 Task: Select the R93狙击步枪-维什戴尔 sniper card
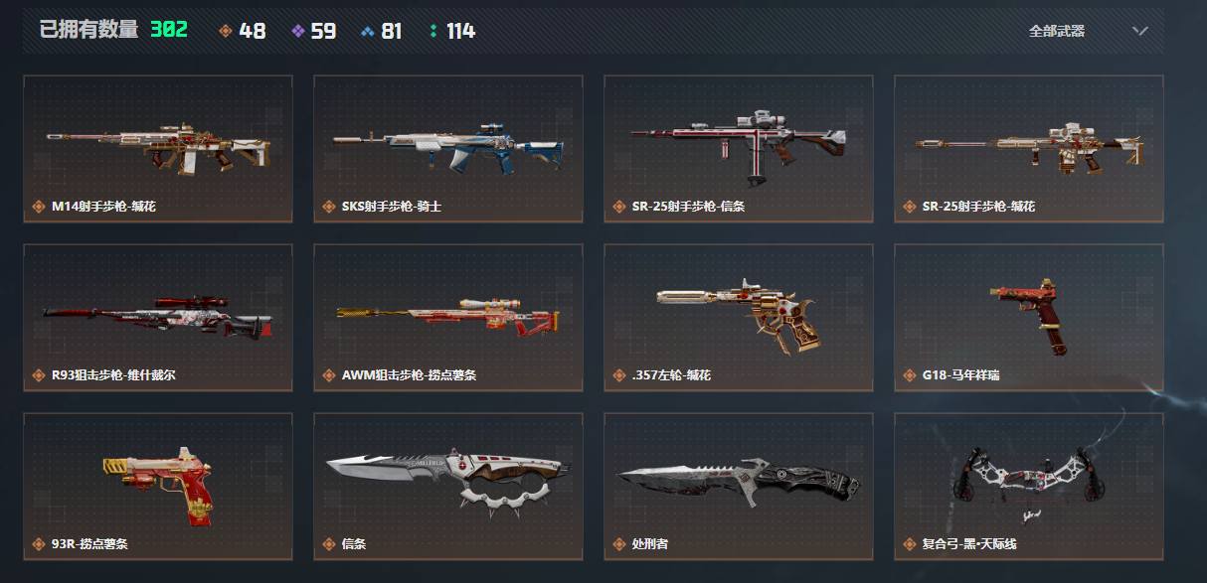click(x=158, y=317)
